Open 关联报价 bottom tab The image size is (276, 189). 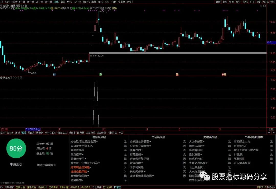pyautogui.click(x=9, y=187)
